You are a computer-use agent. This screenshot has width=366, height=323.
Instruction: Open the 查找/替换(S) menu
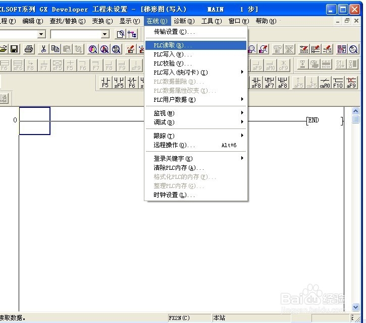point(68,21)
